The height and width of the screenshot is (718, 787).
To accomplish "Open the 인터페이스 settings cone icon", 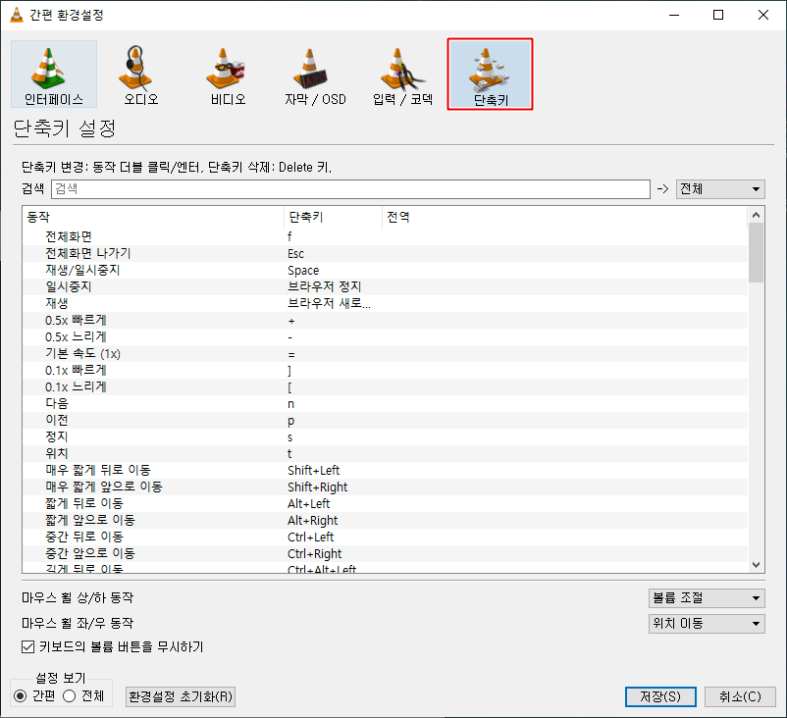I will tap(54, 74).
